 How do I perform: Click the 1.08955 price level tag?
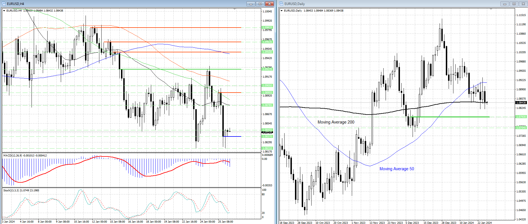coord(267,93)
